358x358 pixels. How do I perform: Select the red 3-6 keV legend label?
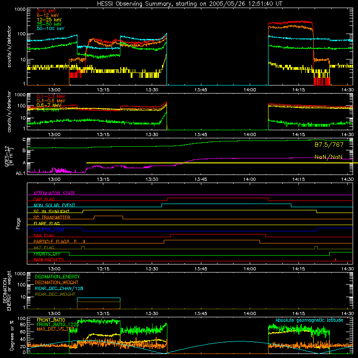pos(47,11)
